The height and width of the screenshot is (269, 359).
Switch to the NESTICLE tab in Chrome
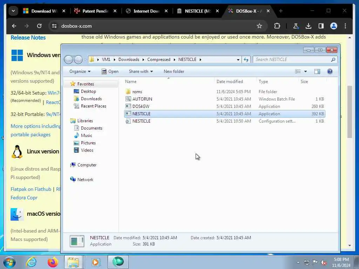tap(198, 11)
